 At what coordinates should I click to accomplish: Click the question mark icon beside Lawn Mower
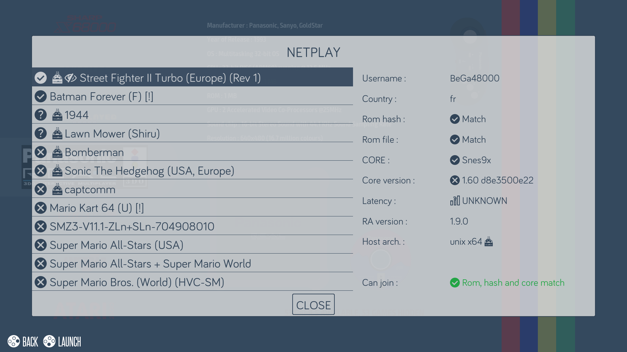[x=40, y=134]
